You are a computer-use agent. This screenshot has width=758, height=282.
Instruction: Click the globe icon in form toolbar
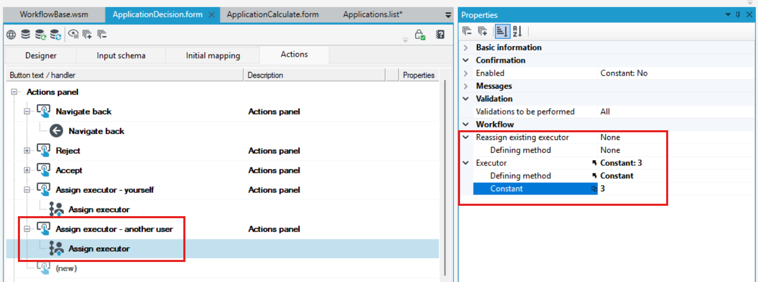click(x=11, y=35)
